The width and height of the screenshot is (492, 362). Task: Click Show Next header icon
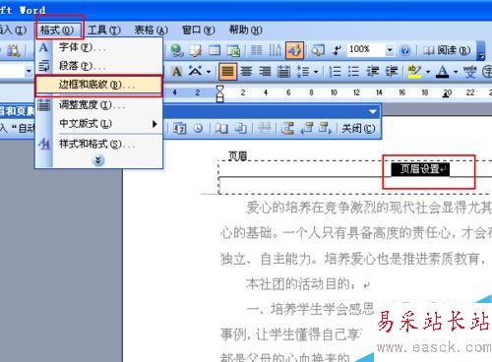click(x=325, y=128)
